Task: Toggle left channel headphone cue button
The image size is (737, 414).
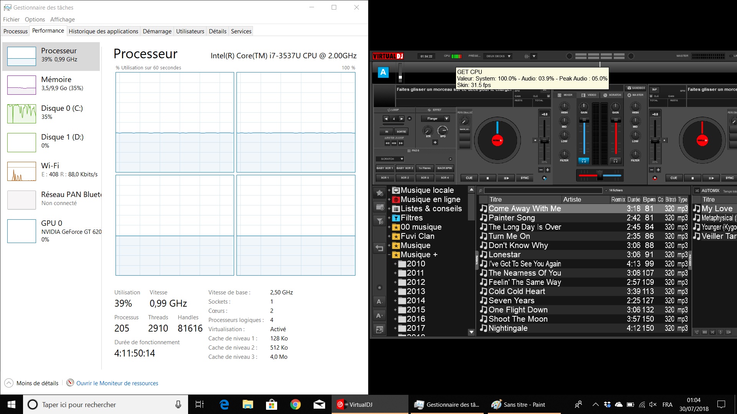Action: 584,161
